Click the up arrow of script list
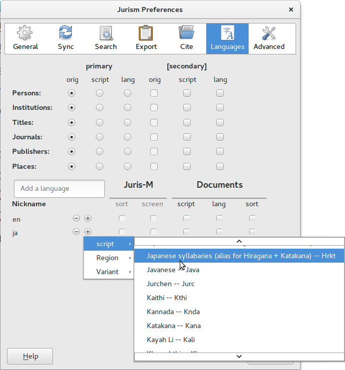The height and width of the screenshot is (370, 345). [x=239, y=241]
